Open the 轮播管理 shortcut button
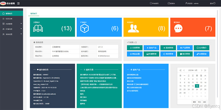 (x=151, y=54)
